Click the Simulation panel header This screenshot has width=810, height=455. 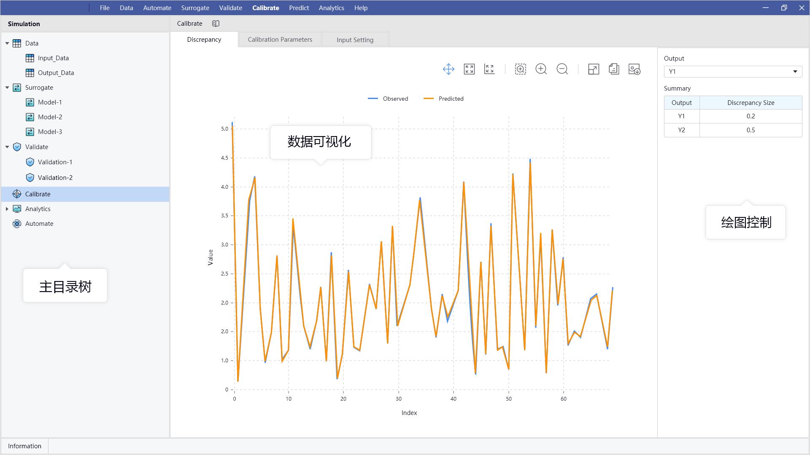(x=85, y=24)
